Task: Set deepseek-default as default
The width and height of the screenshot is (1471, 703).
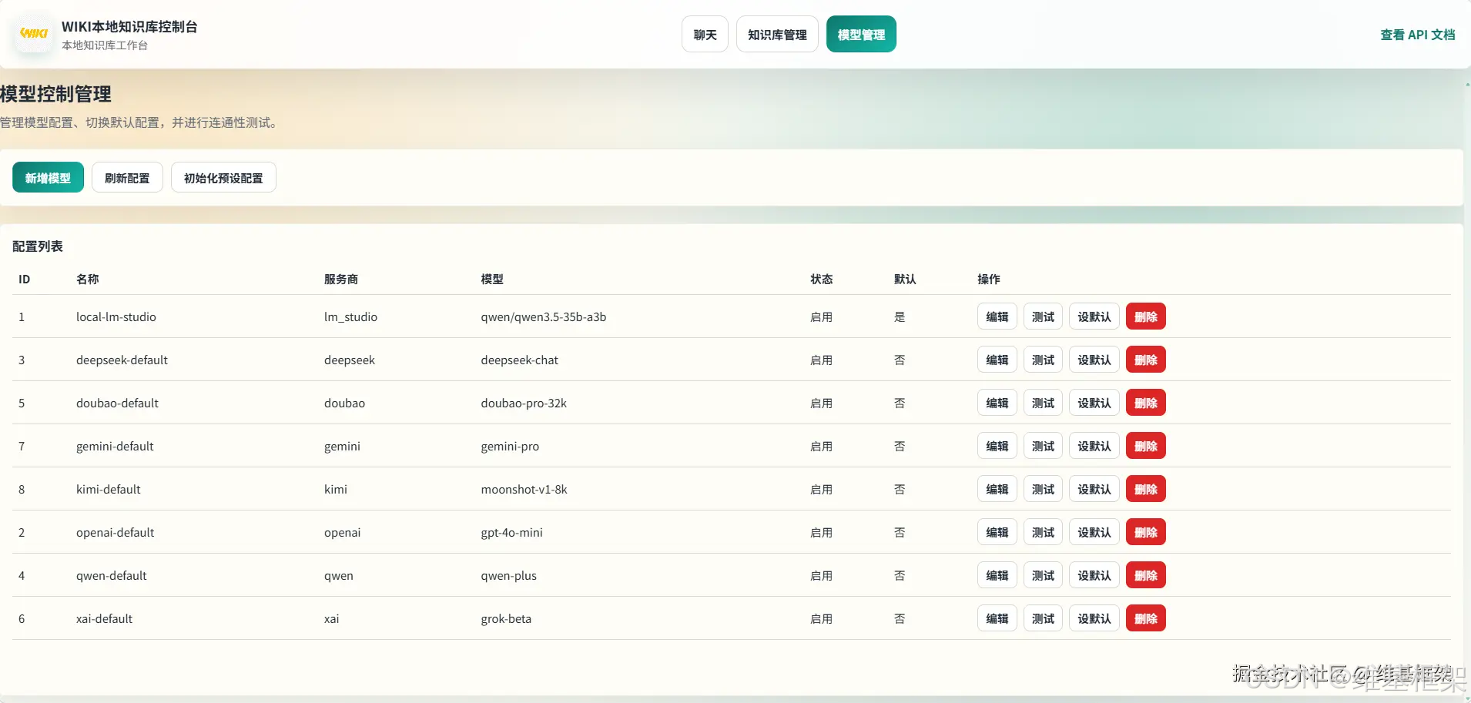Action: pos(1094,360)
